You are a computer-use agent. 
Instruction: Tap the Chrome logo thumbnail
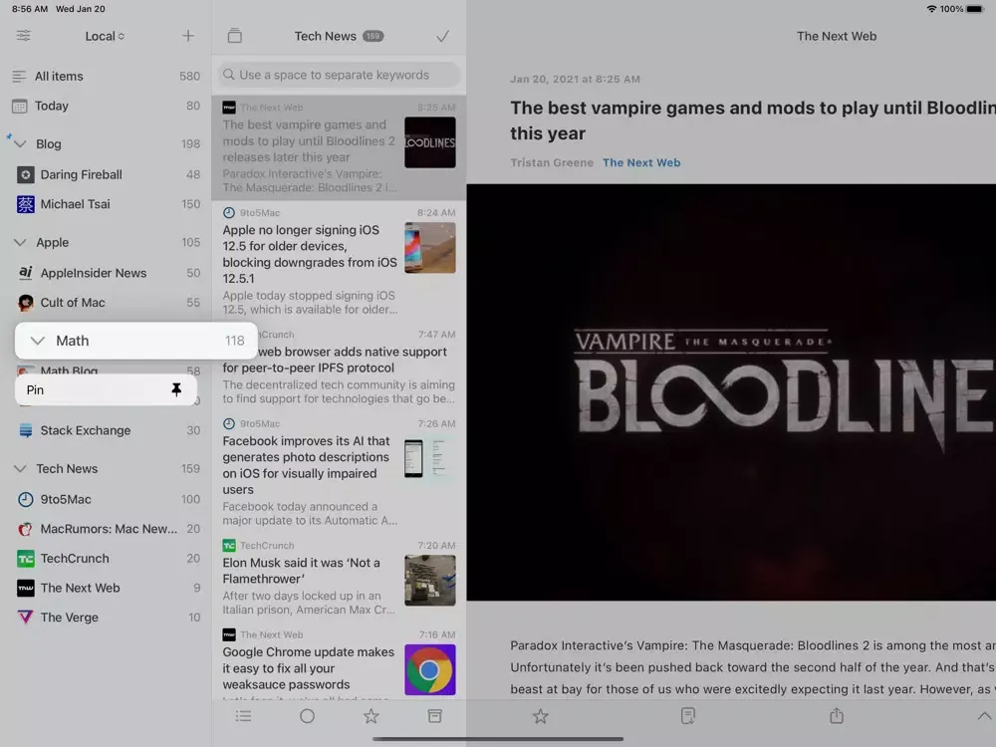pos(430,670)
